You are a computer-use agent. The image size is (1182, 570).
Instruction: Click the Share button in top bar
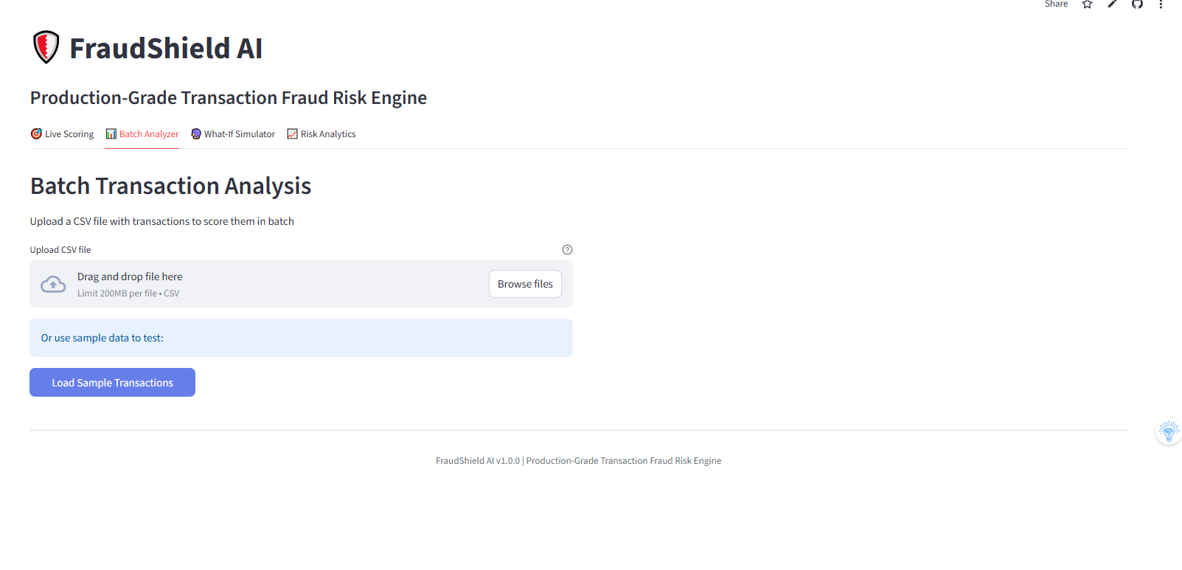1056,4
